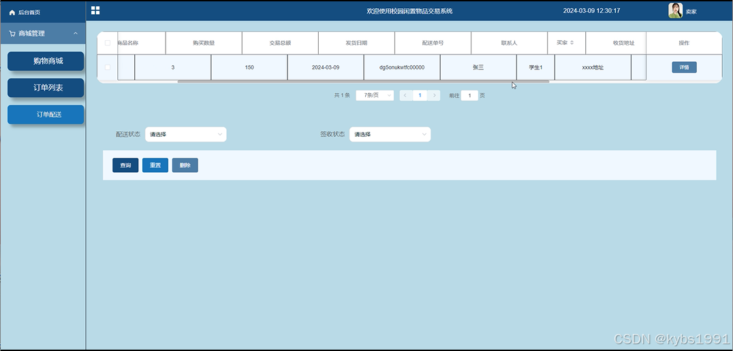Go to next page arrow in pagination
The height and width of the screenshot is (351, 733).
coord(434,95)
